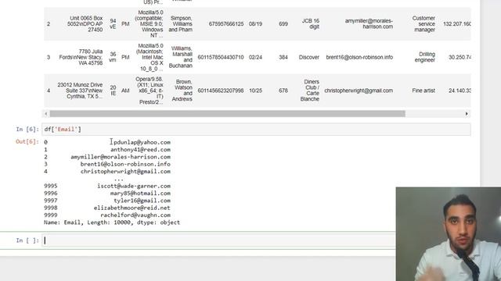This screenshot has height=281, width=501.
Task: Click table cell '23012 Munoz Drive' address
Action: pyautogui.click(x=80, y=91)
